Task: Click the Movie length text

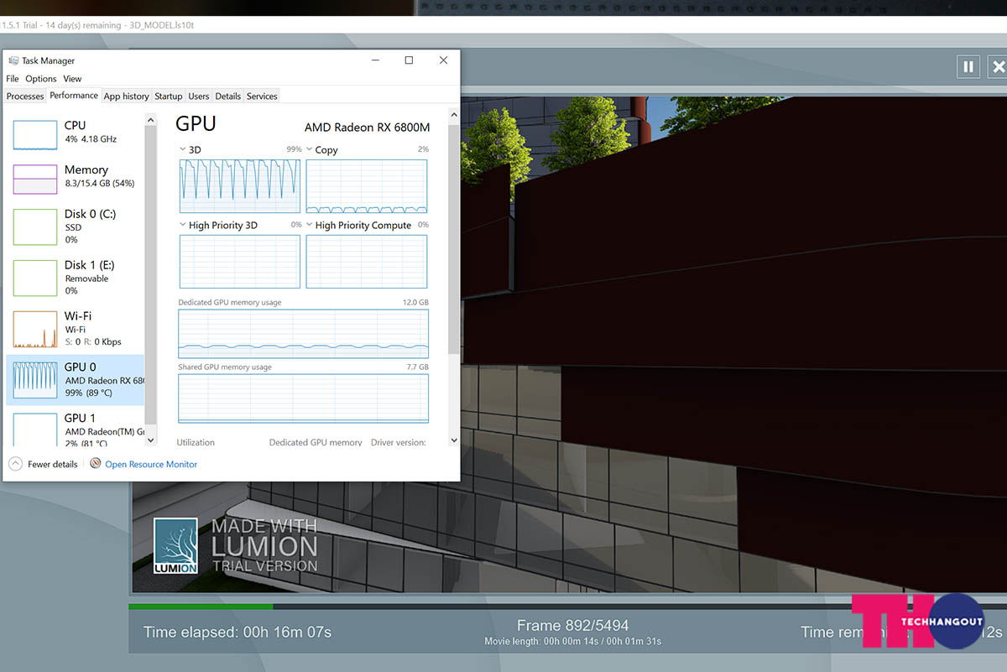Action: click(573, 642)
